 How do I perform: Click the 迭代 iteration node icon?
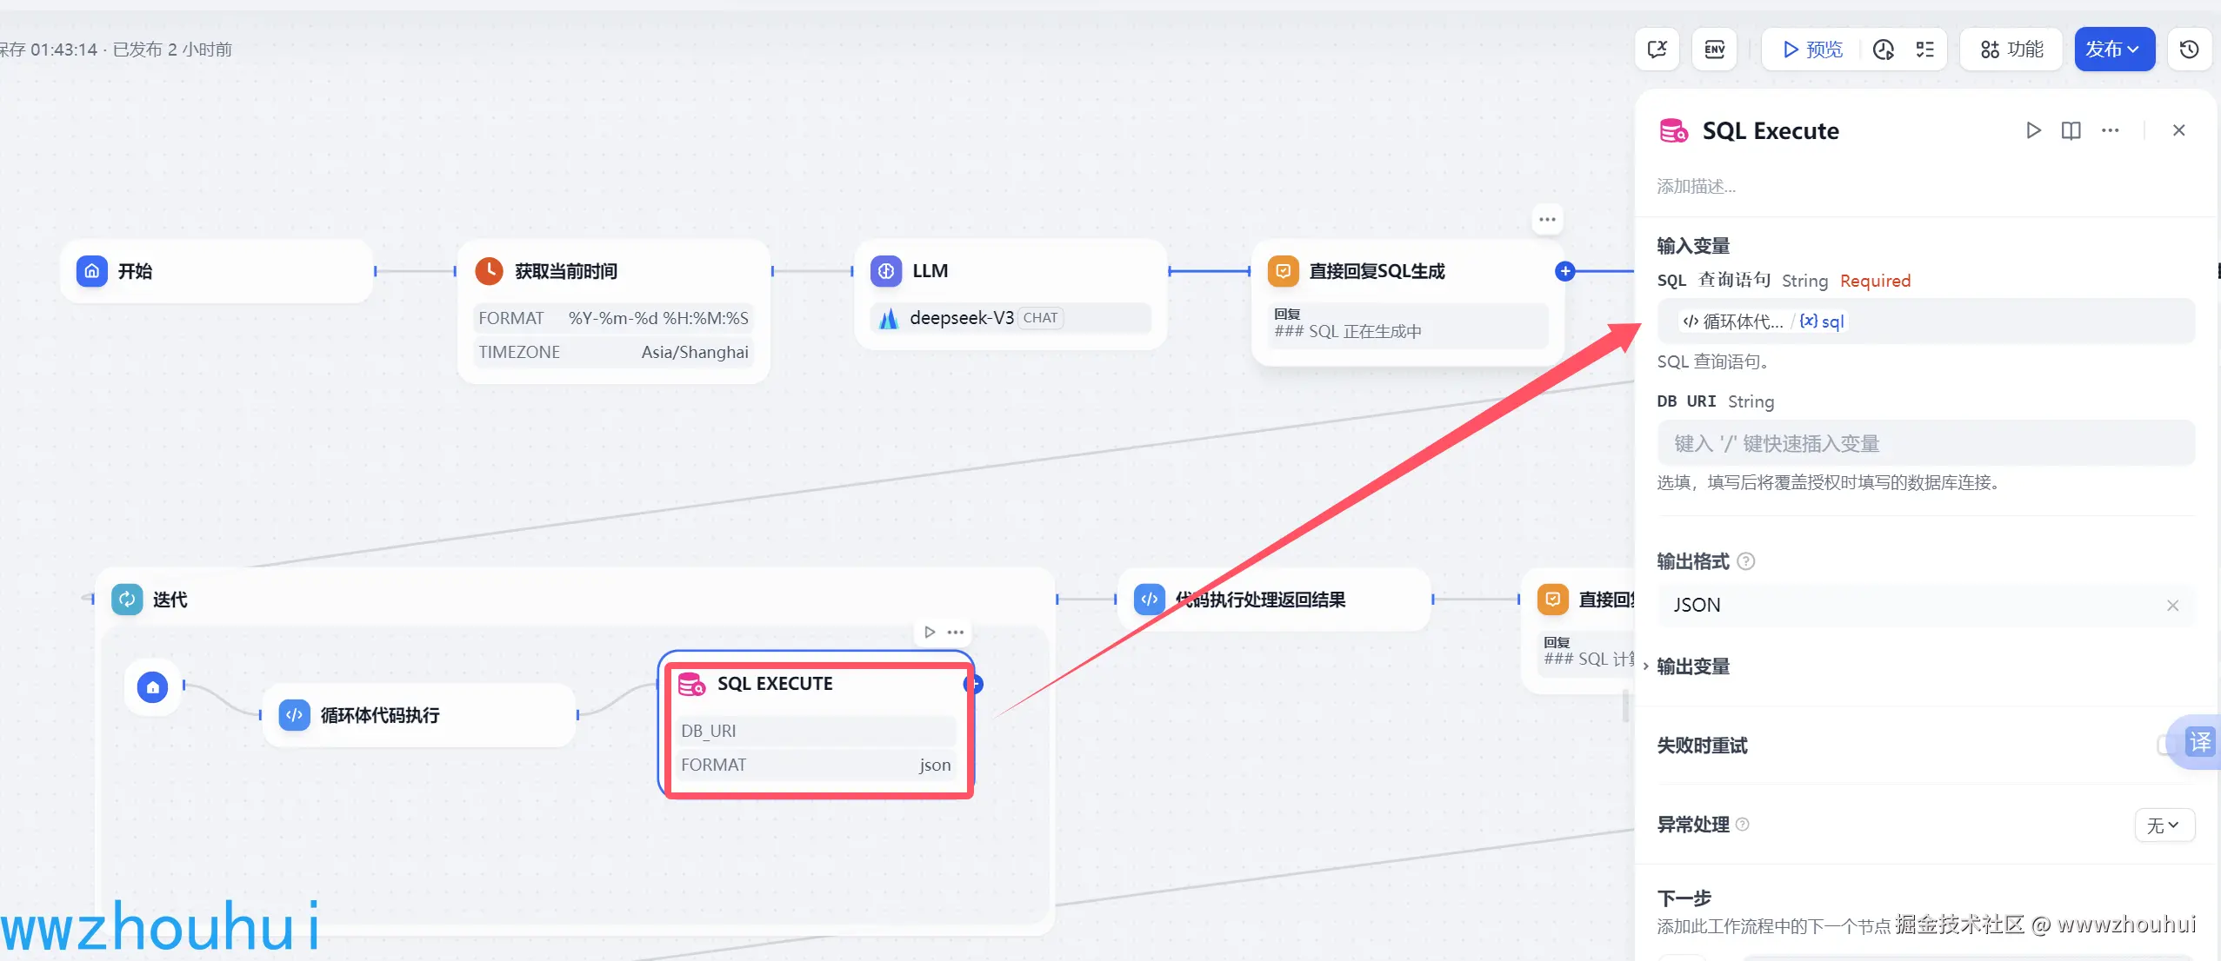coord(127,600)
